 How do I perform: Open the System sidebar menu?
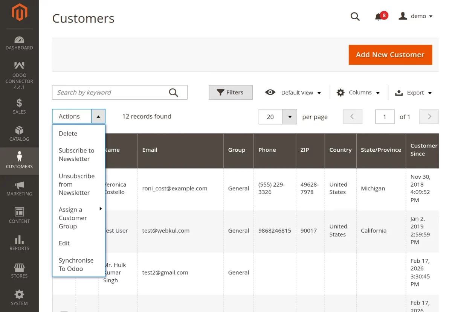19,297
